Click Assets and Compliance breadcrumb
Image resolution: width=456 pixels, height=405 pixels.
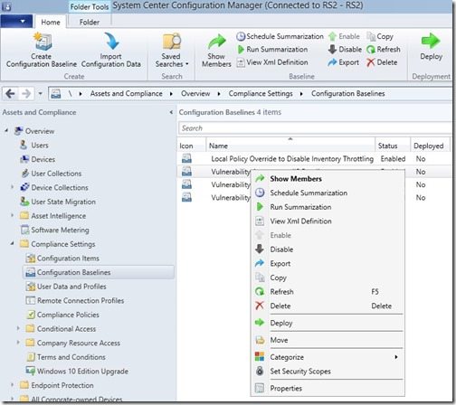click(126, 94)
